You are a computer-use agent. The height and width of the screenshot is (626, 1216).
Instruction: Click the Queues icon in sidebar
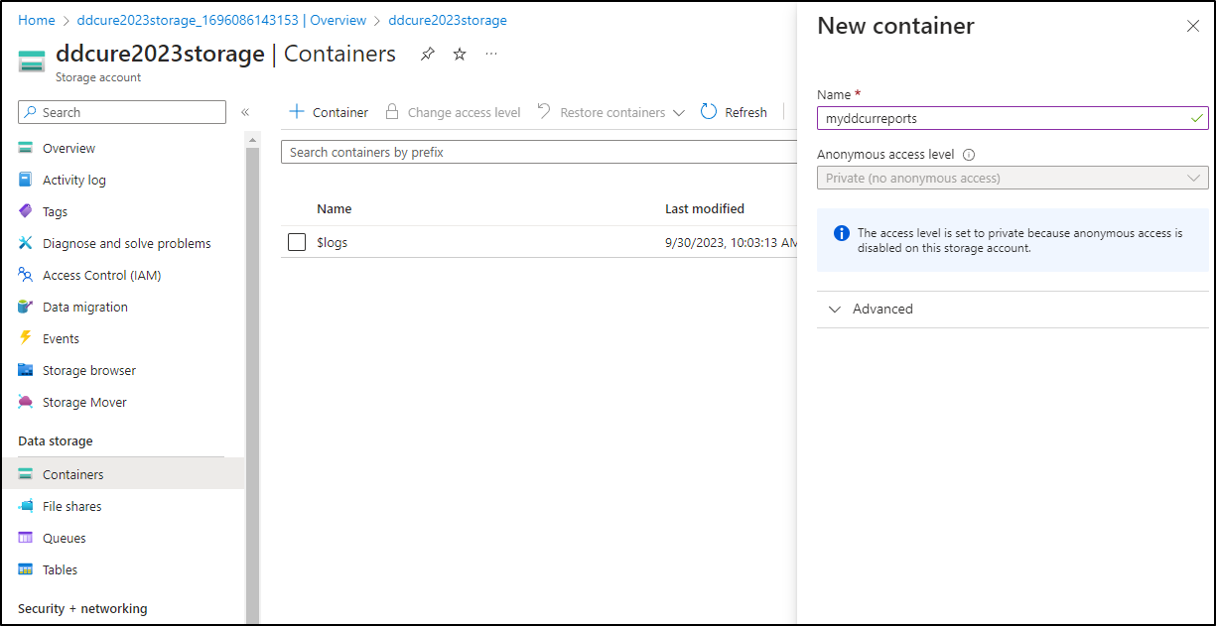pyautogui.click(x=26, y=538)
